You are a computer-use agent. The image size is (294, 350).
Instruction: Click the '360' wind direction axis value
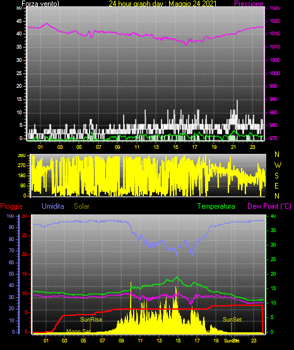click(x=21, y=156)
